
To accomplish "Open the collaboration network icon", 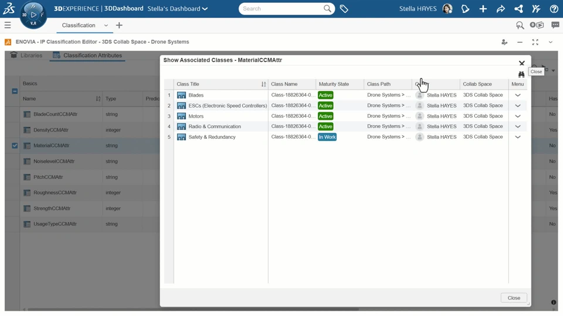I will (x=518, y=9).
